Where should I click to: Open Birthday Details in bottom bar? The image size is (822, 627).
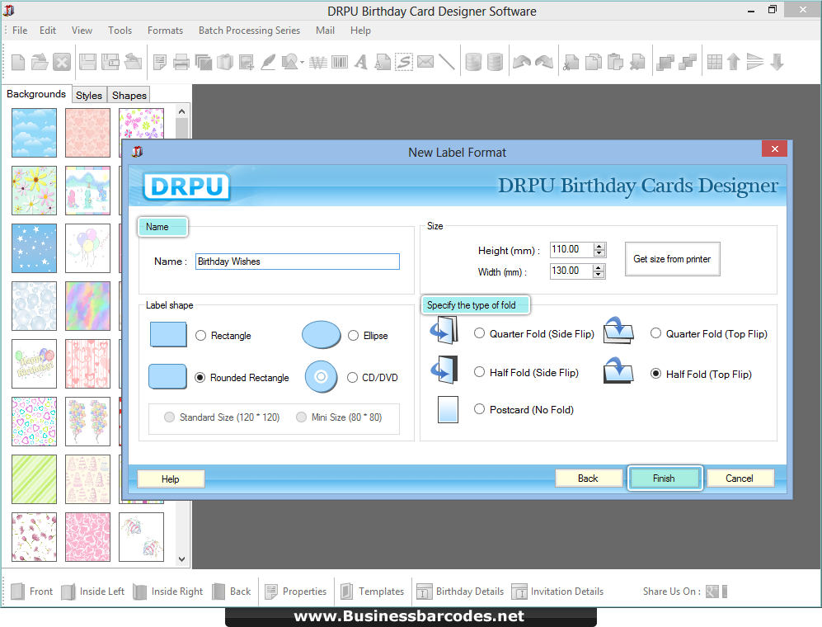click(461, 592)
